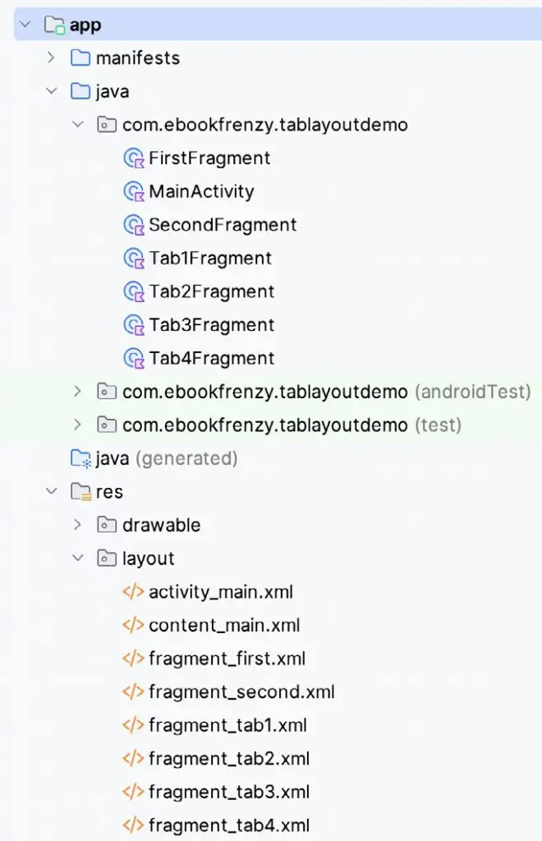542x841 pixels.
Task: Click the Tab1Fragment class icon
Action: 134,258
